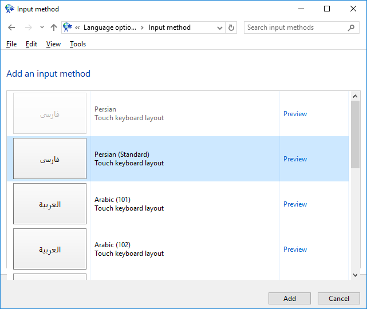Refresh the Input method page
Viewport: 367px width, 309px height.
tap(231, 27)
